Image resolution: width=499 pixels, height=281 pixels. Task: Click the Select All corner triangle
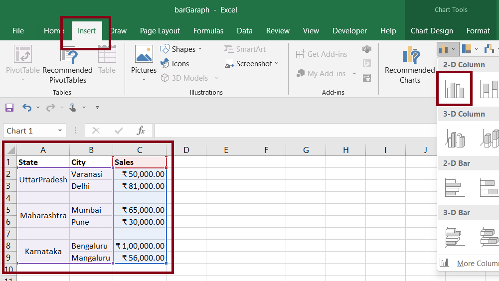pyautogui.click(x=10, y=150)
